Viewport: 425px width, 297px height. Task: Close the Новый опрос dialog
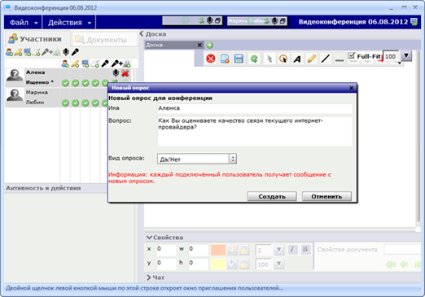[351, 88]
